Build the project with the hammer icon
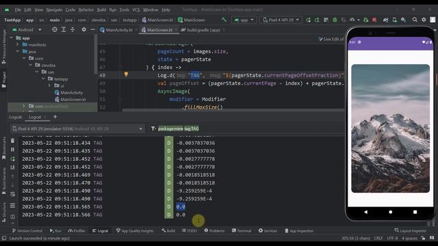The height and width of the screenshot is (246, 438). pos(224,20)
